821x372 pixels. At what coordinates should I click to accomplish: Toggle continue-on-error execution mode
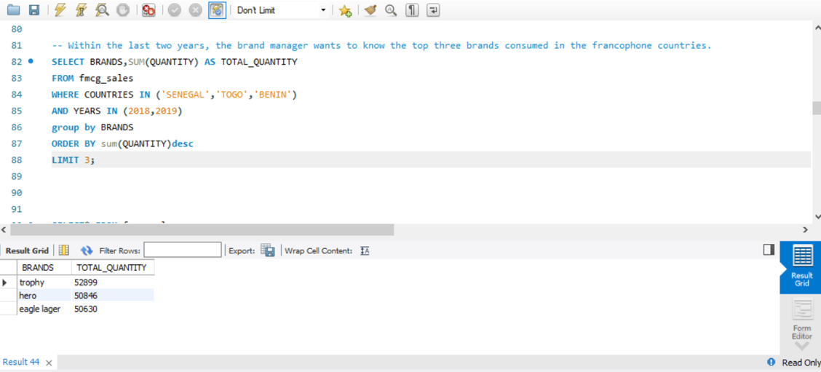pos(148,10)
